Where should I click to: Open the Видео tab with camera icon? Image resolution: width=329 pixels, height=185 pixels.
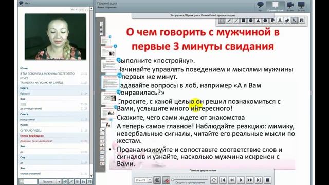pos(290,6)
